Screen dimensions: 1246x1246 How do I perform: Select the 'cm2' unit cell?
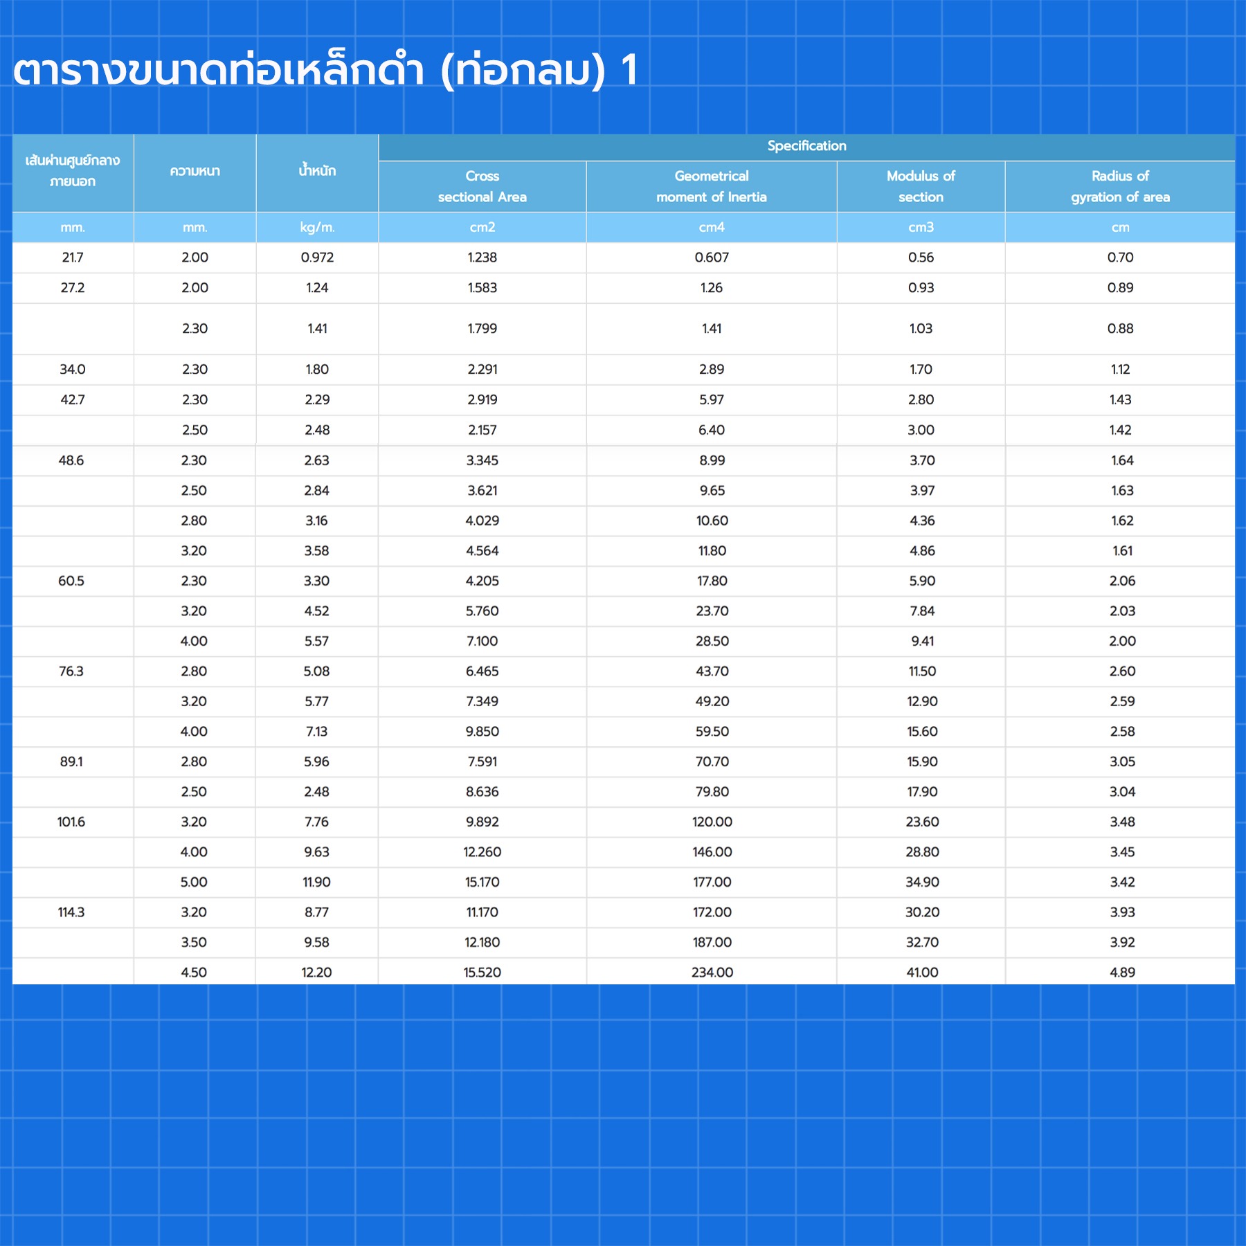pos(482,227)
